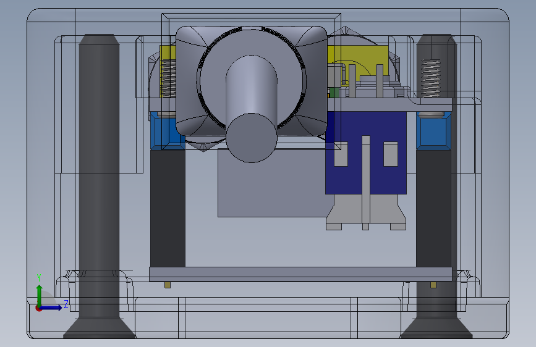Select the small brass pin under the plate's right end
The image size is (536, 347).
(433, 285)
